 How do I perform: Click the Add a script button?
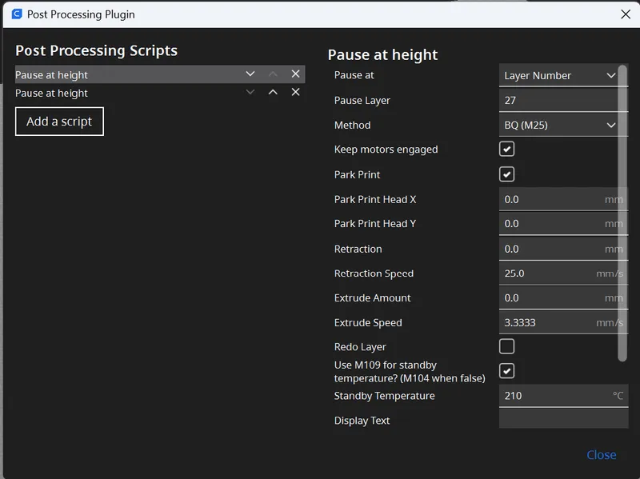(x=59, y=122)
